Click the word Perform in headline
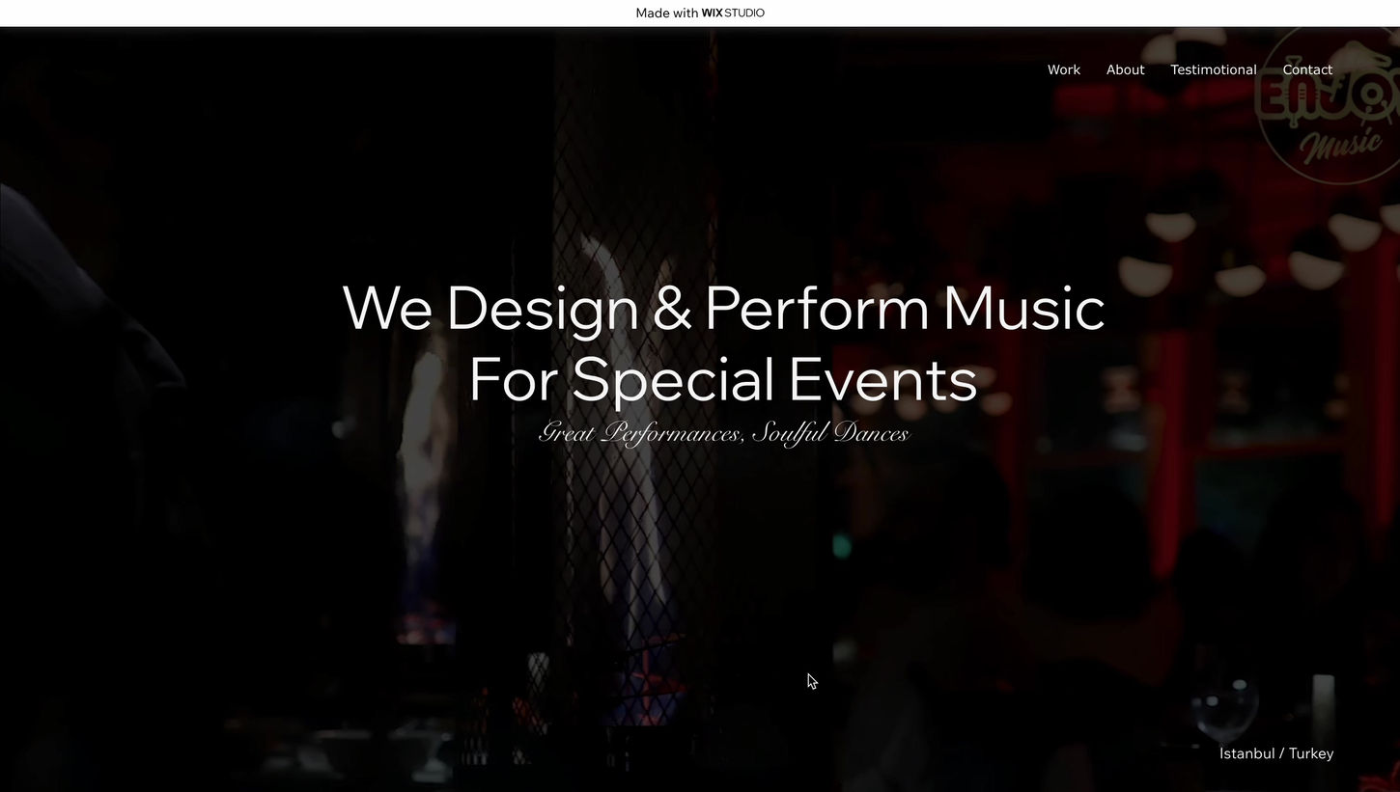The image size is (1400, 792). pyautogui.click(x=816, y=309)
